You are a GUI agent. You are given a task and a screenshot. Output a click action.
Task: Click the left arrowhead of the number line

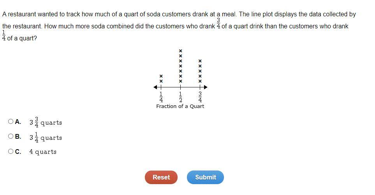pyautogui.click(x=155, y=87)
